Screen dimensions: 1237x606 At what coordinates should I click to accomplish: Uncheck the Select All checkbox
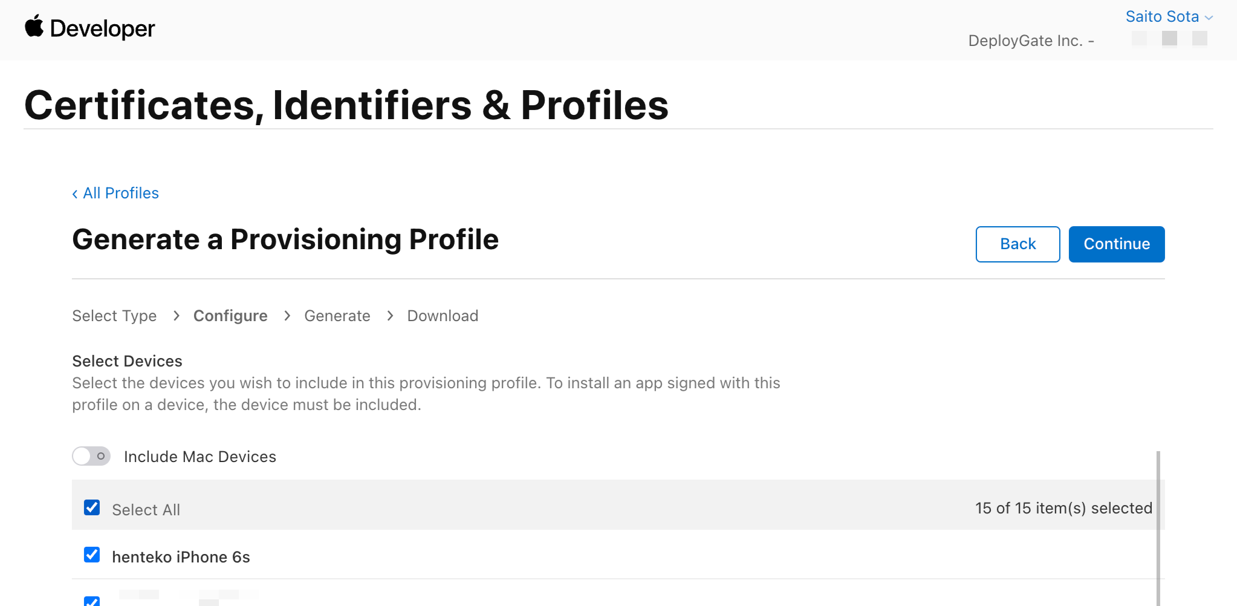pyautogui.click(x=91, y=508)
